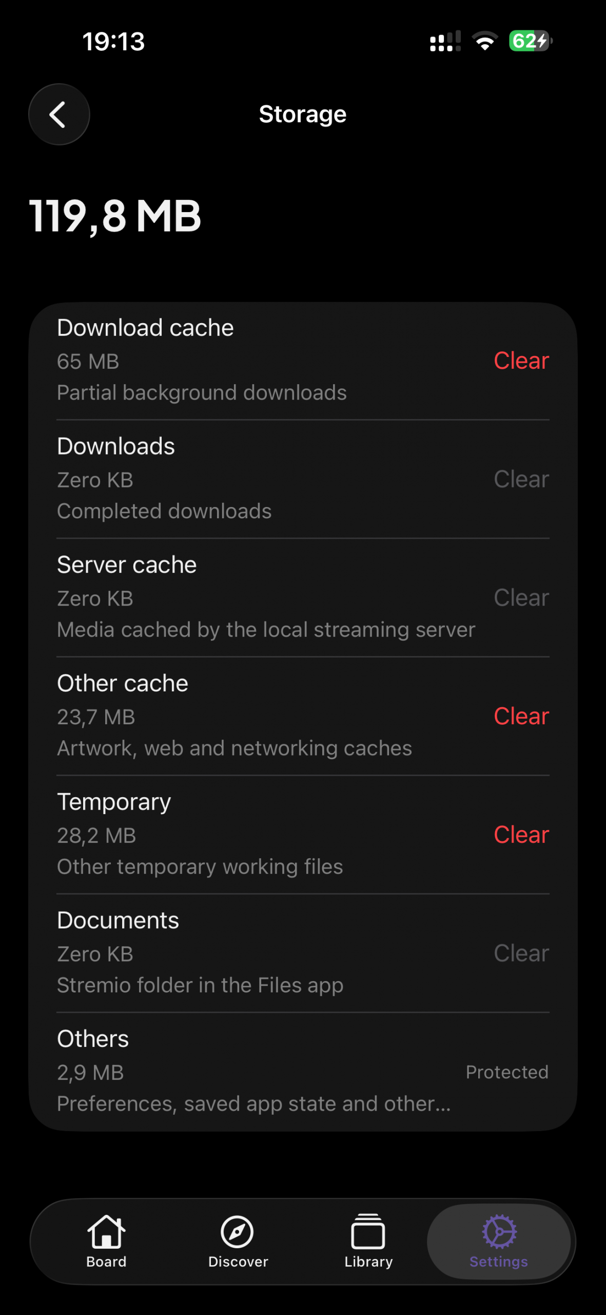Tap the Storage page title
Screen dimensions: 606x1315
point(303,114)
